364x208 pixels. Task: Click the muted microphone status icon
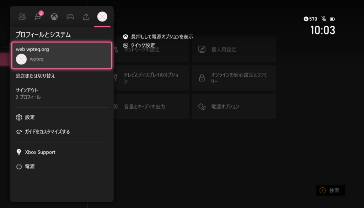[324, 19]
